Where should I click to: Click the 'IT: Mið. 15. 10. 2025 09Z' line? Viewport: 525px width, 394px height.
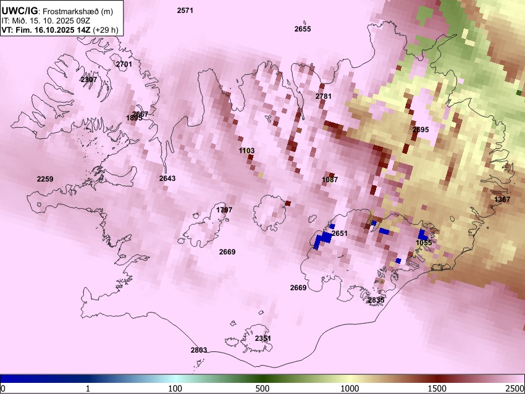pos(46,20)
